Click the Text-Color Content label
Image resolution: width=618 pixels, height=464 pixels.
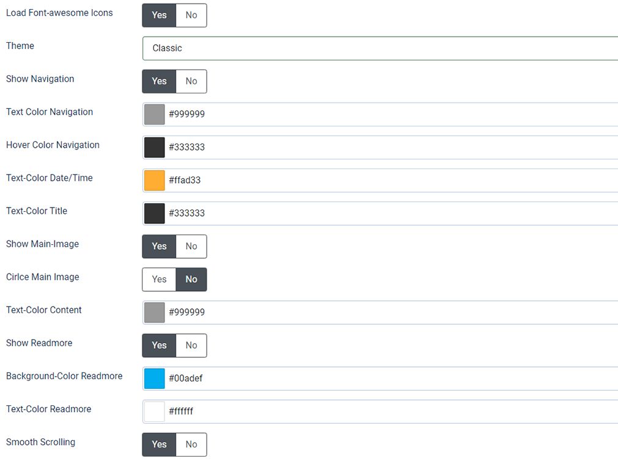[x=44, y=310]
